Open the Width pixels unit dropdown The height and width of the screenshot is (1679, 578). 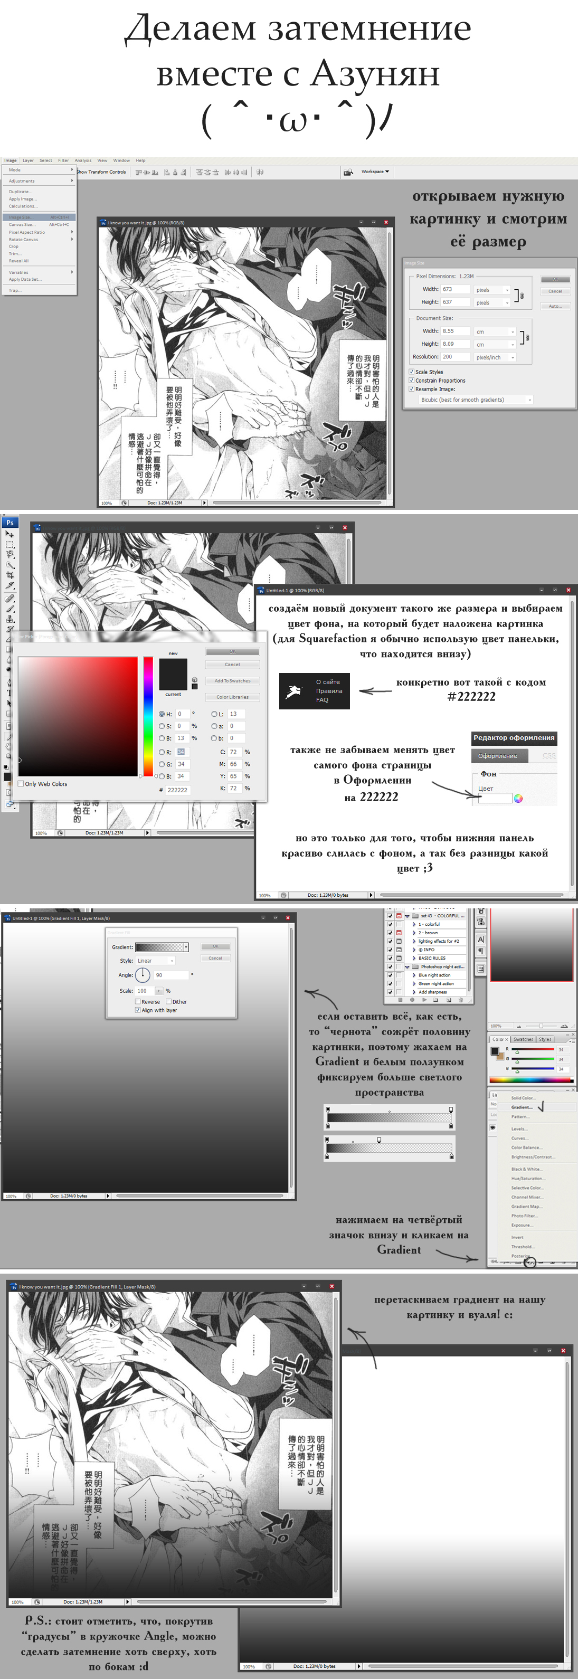click(492, 290)
